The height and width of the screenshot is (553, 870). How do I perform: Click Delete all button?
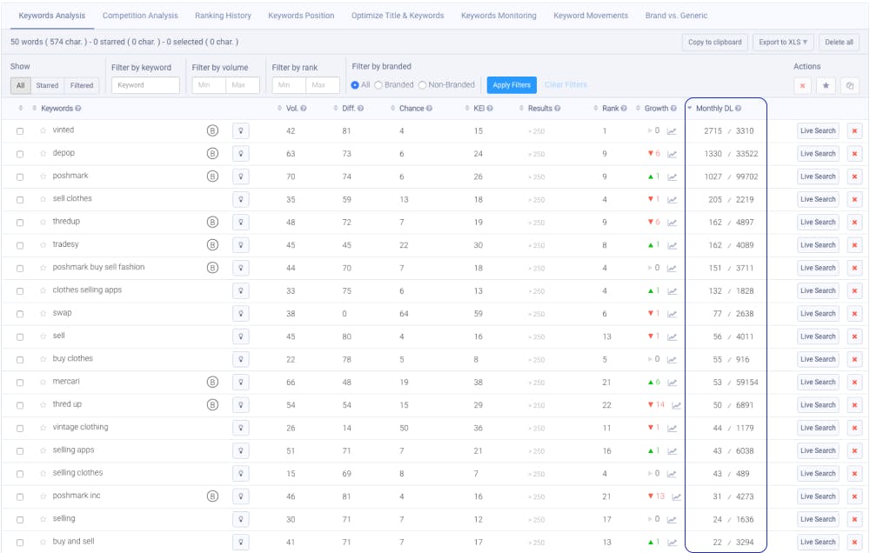(839, 42)
